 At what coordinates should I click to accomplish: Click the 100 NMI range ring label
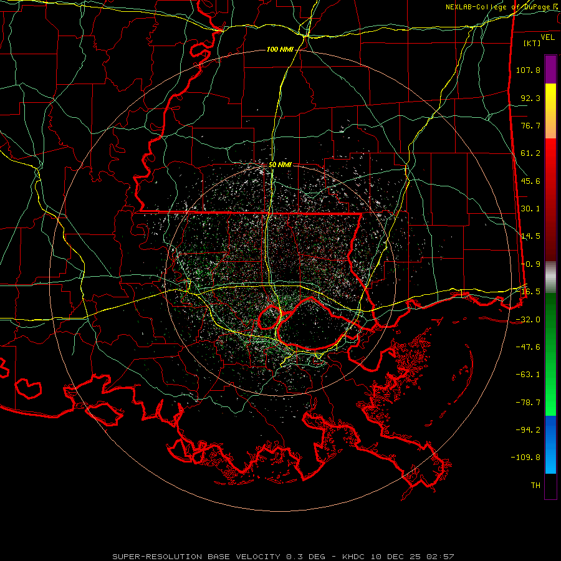click(280, 49)
